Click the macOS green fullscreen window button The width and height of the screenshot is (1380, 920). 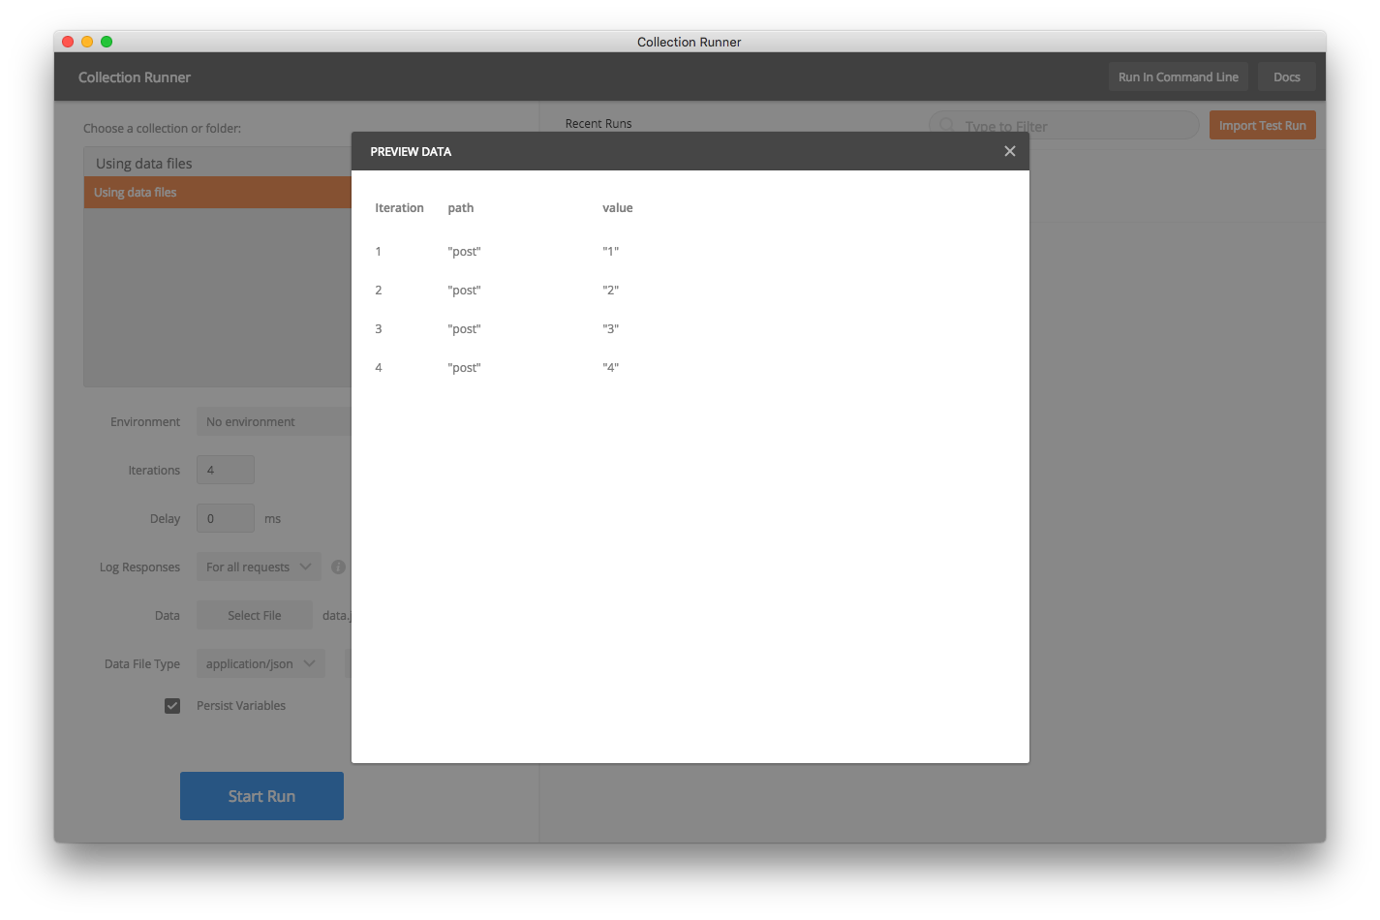point(107,42)
